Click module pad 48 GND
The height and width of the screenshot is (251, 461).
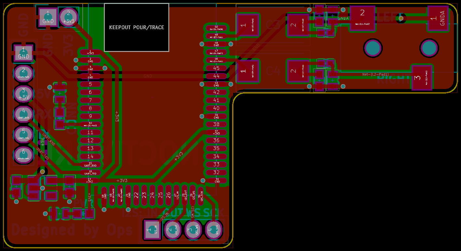[216, 44]
